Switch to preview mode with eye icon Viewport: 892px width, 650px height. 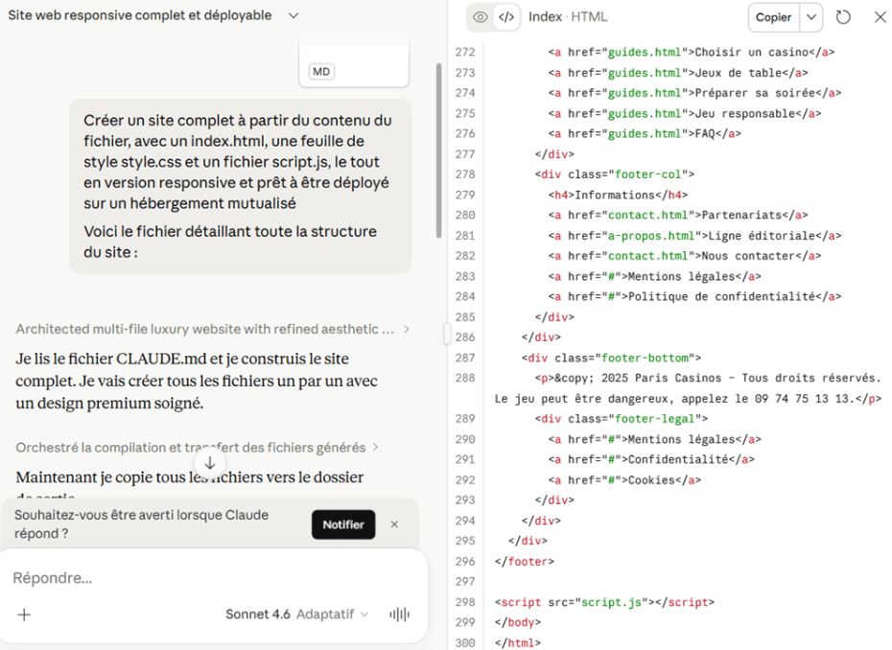(x=481, y=17)
